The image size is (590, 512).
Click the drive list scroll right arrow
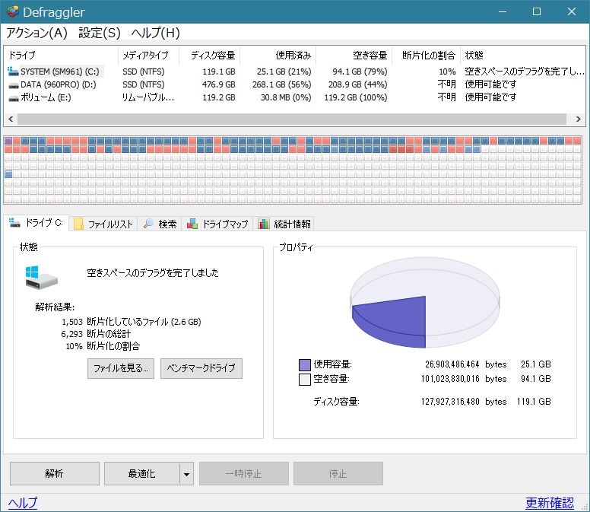(579, 119)
